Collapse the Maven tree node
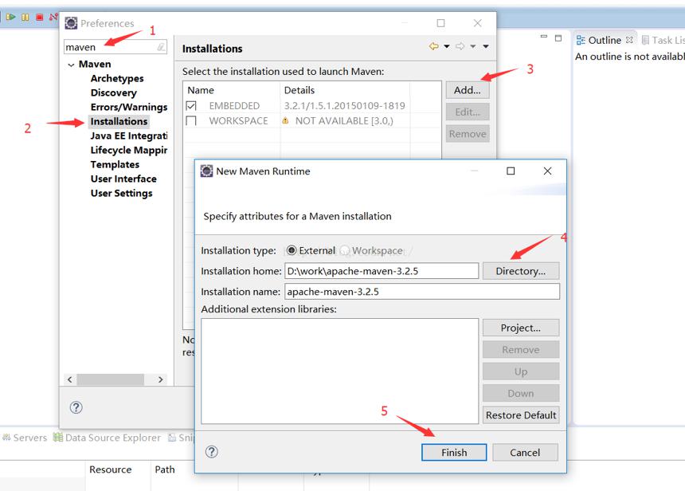 71,65
